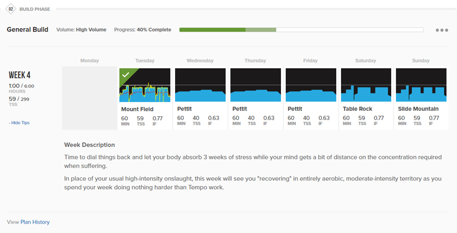Open the Slide Mountain workout graph
This screenshot has width=457, height=233.
coord(421,85)
